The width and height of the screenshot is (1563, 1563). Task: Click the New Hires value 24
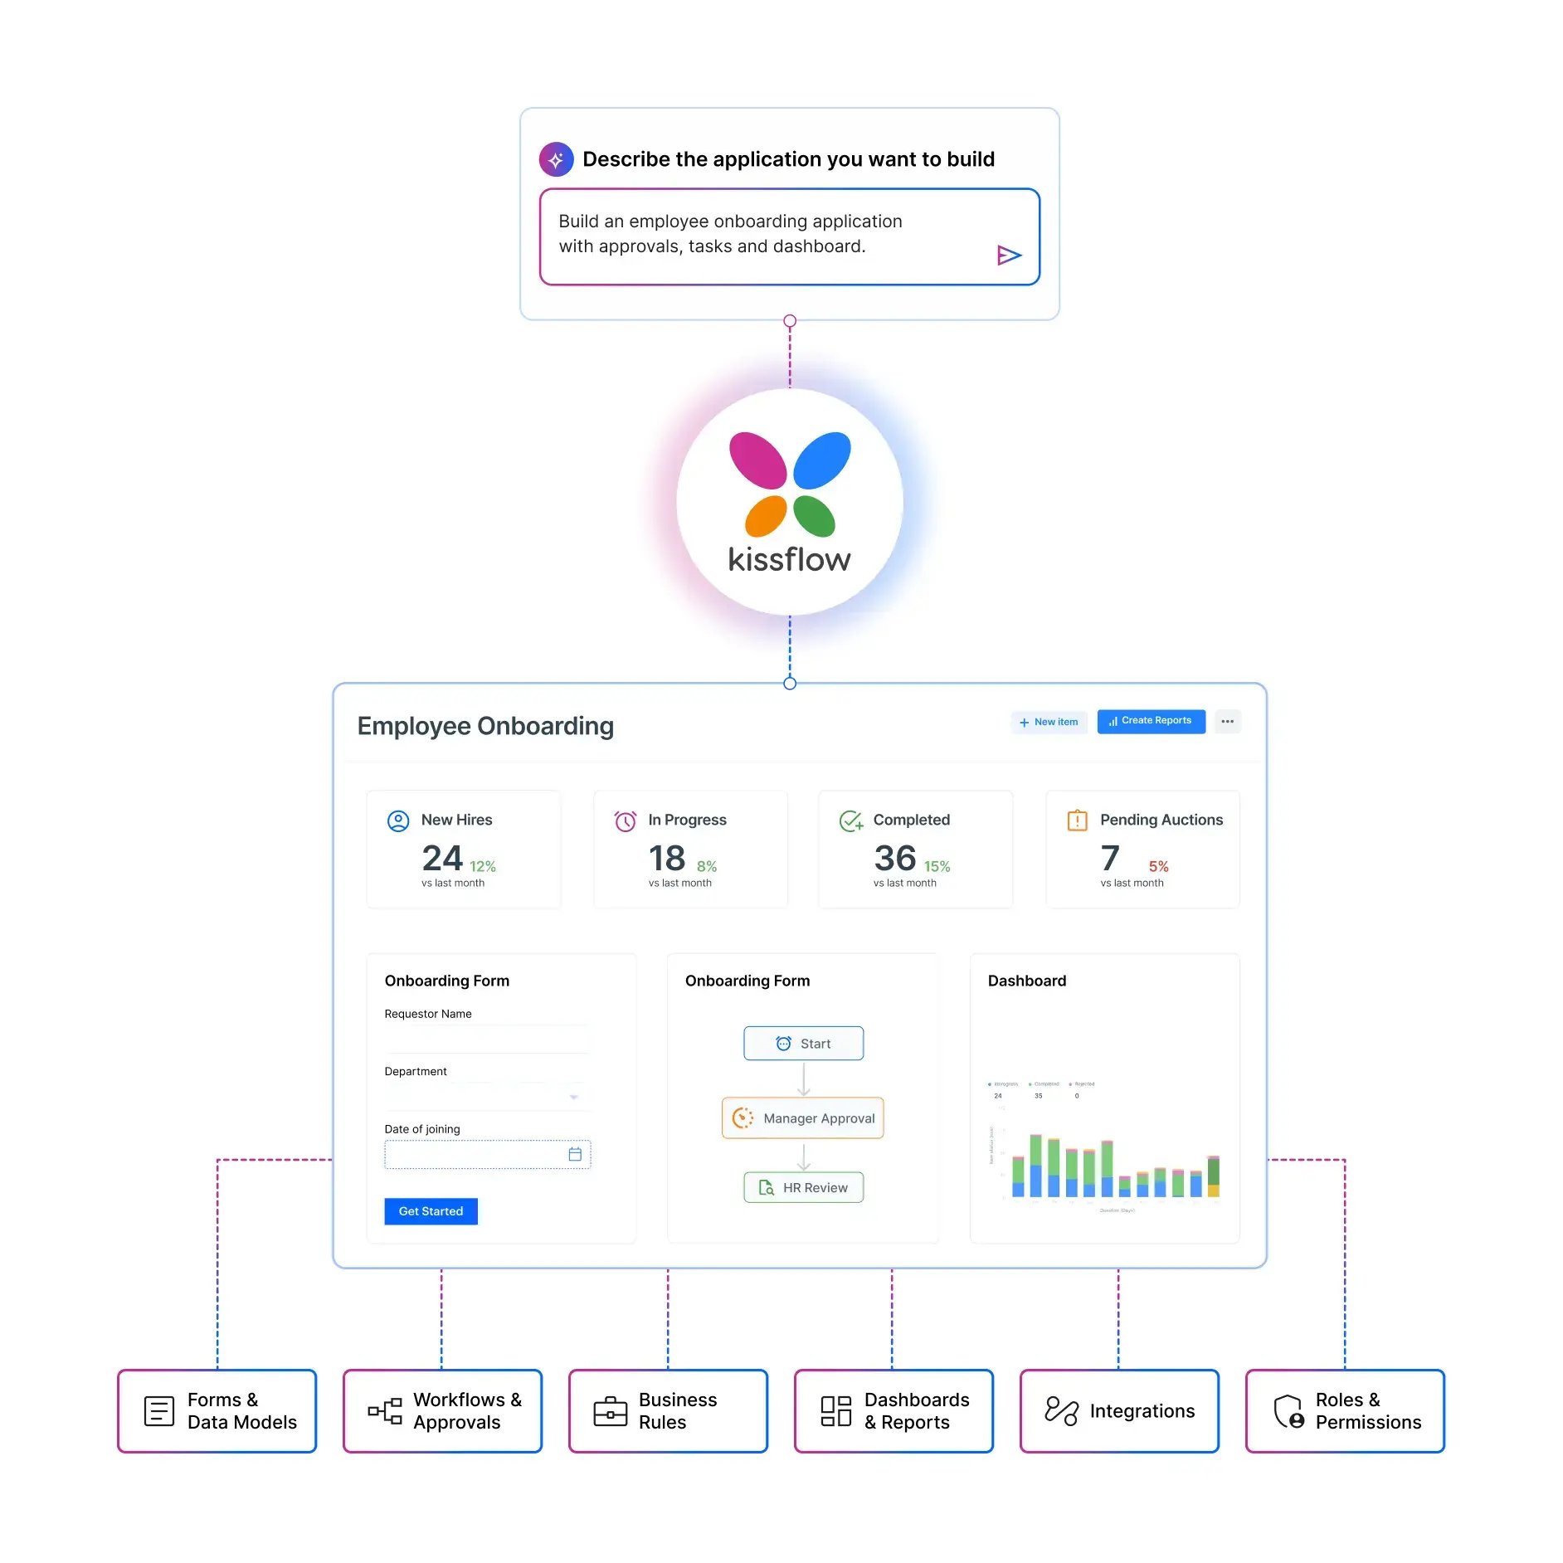click(x=442, y=859)
